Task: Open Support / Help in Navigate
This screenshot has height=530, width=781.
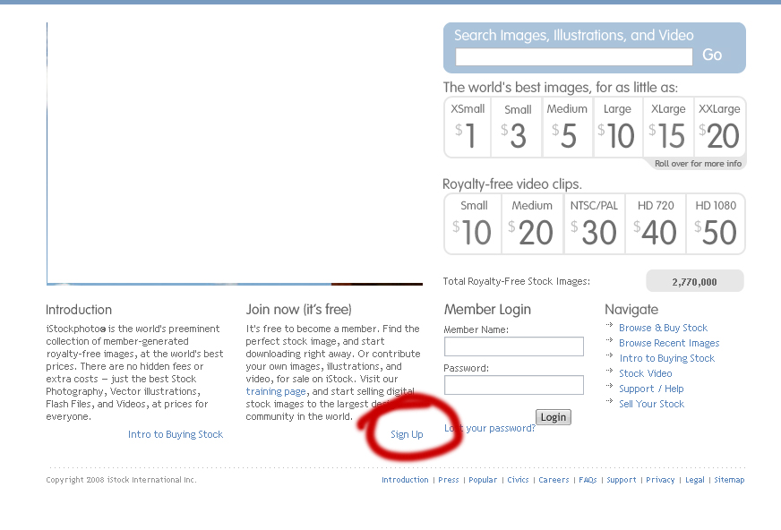Action: coord(651,389)
